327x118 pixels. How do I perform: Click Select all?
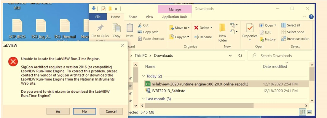click(291, 25)
